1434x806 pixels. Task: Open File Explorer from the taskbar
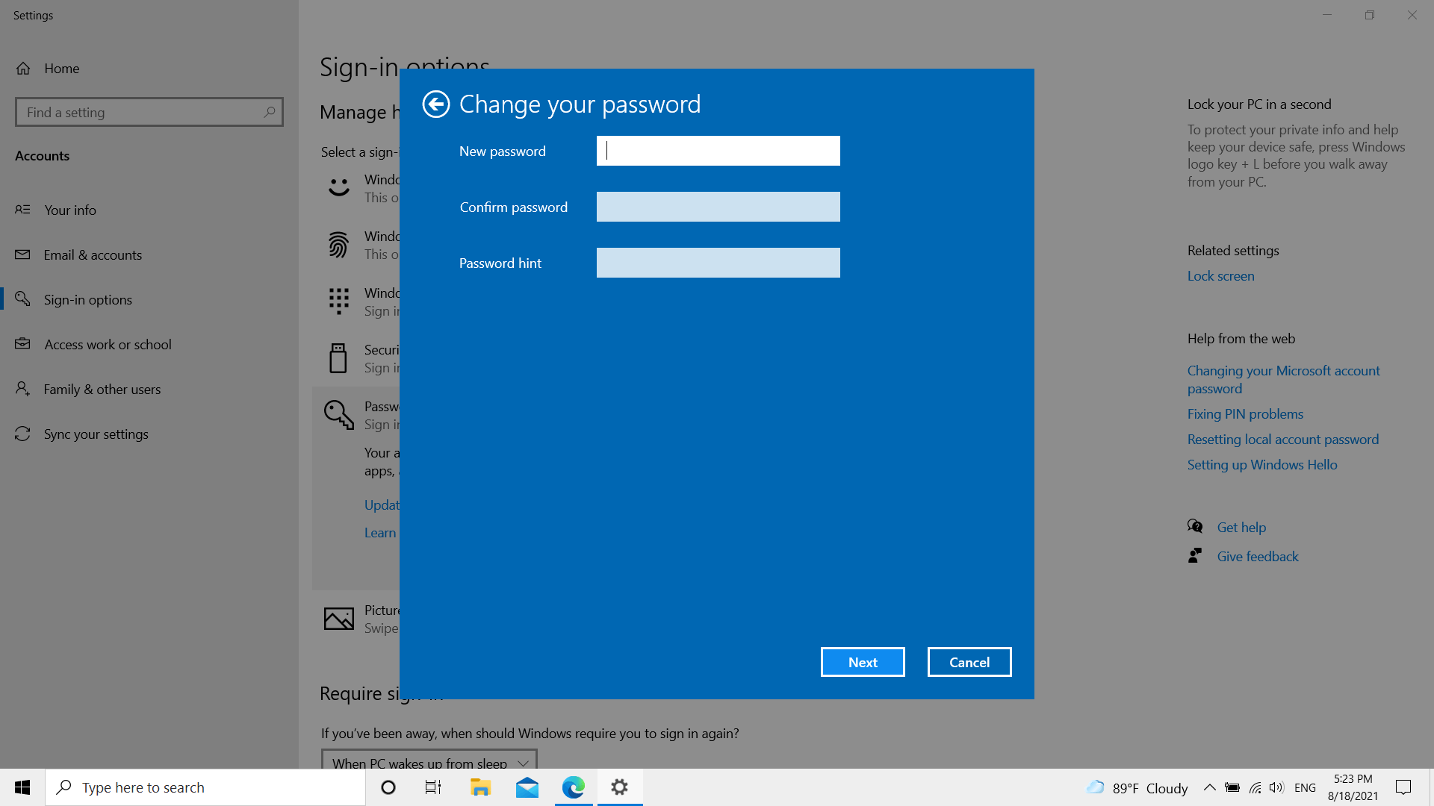[x=480, y=787]
